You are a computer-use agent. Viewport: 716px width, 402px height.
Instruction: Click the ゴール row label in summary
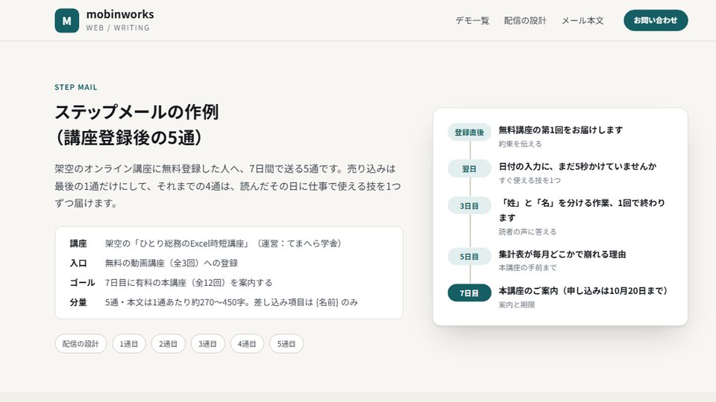coord(82,283)
